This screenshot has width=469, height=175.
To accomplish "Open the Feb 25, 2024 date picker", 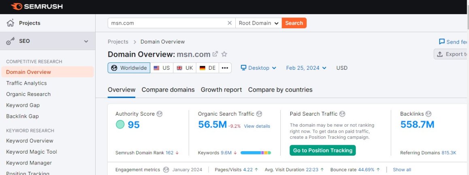I will tap(306, 68).
